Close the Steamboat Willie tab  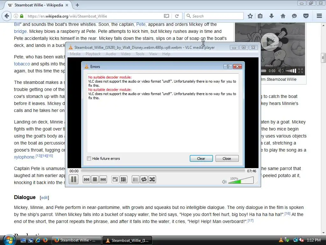[67, 5]
